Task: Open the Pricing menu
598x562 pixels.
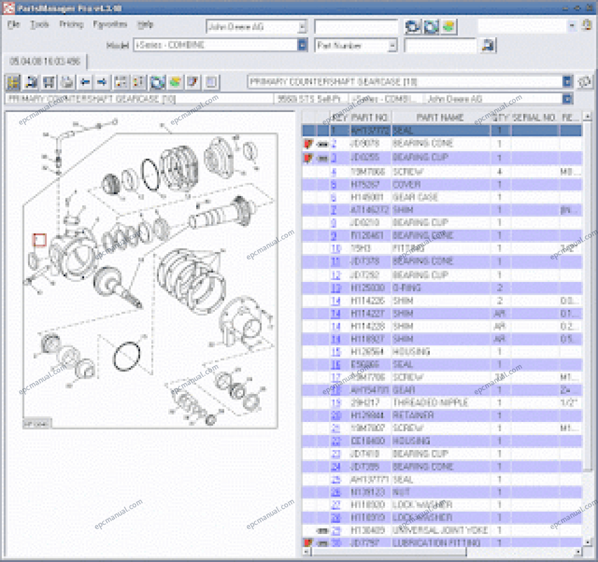Action: click(71, 25)
